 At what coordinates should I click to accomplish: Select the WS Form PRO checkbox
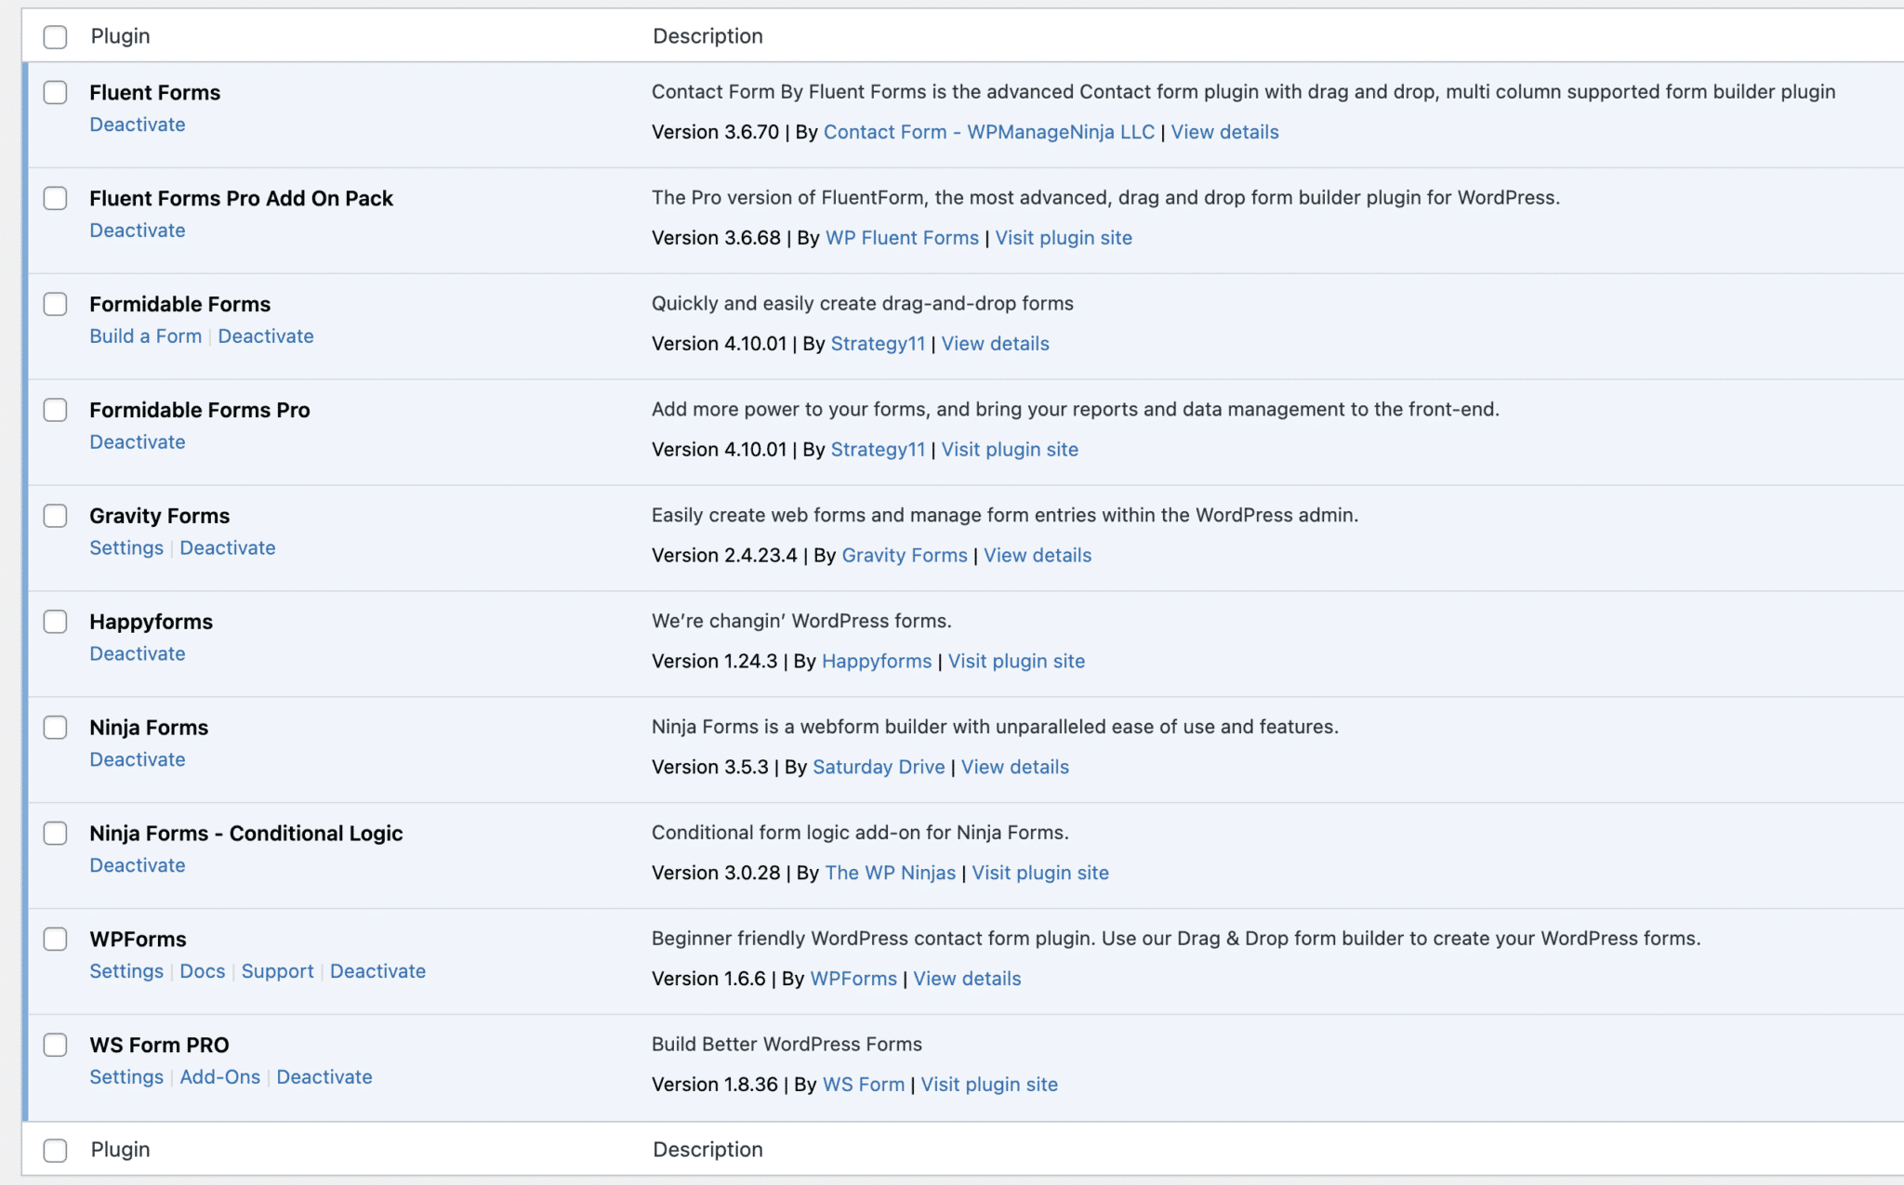(55, 1045)
